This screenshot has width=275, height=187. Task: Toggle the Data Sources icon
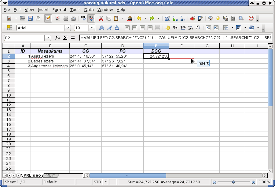point(233,18)
